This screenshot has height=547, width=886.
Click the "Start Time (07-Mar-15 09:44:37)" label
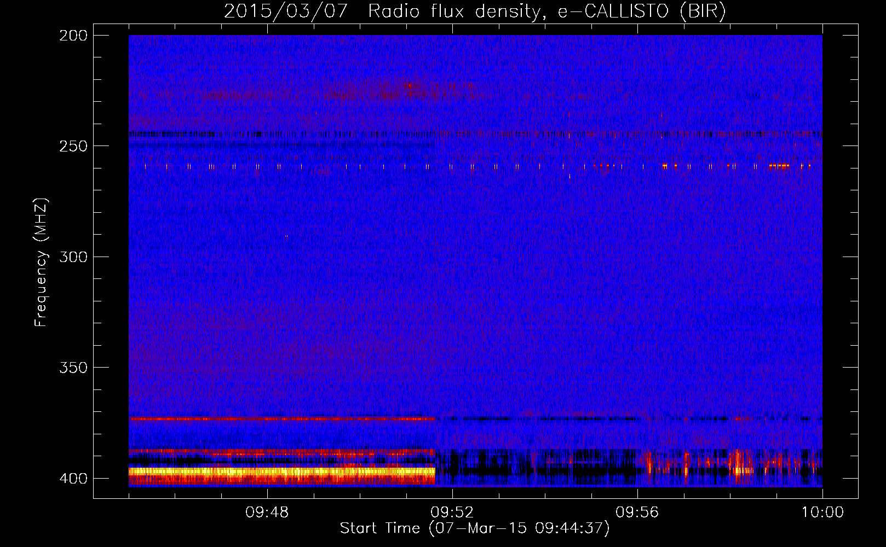[x=475, y=528]
